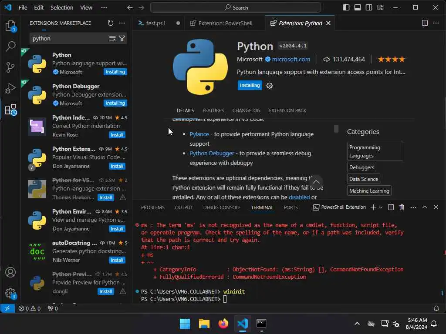Select the Machine Learning category tag

[369, 191]
